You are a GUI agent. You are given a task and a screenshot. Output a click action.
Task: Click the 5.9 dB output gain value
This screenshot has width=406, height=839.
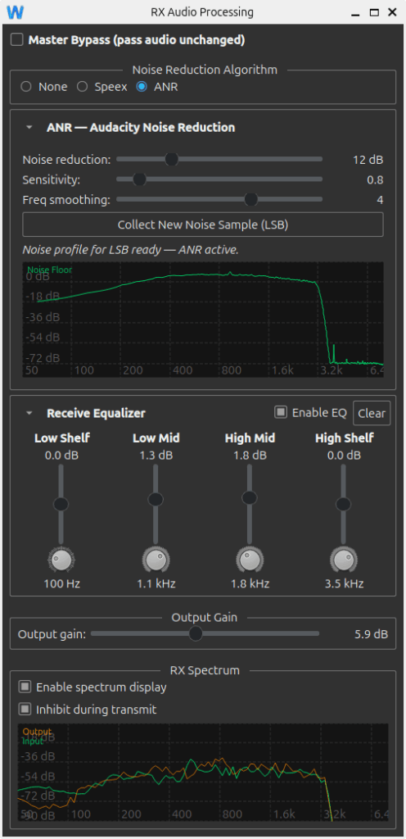[372, 634]
